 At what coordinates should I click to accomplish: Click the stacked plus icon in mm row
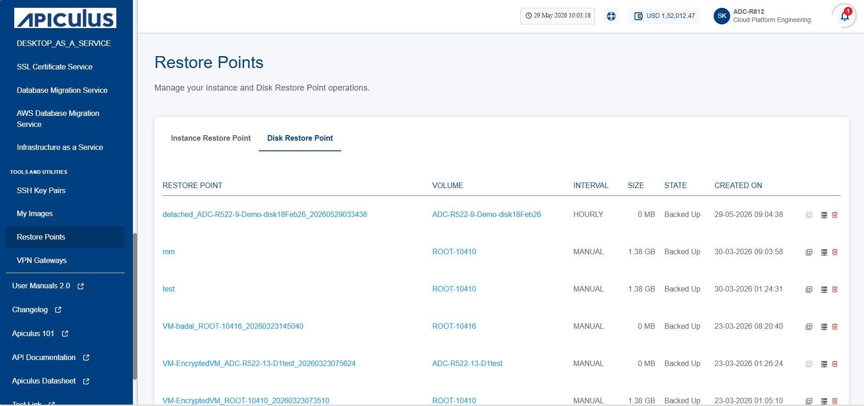click(x=809, y=252)
